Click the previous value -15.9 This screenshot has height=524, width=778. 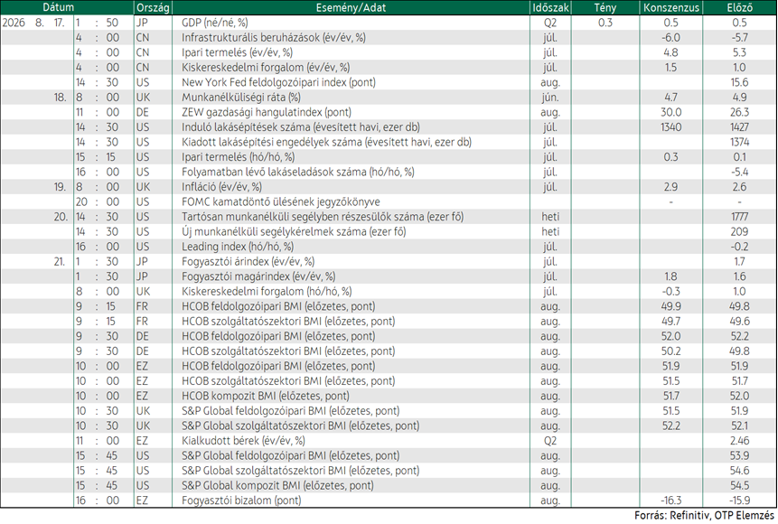(739, 501)
